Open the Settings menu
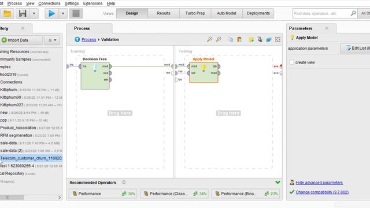The width and height of the screenshot is (370, 208). click(x=72, y=3)
